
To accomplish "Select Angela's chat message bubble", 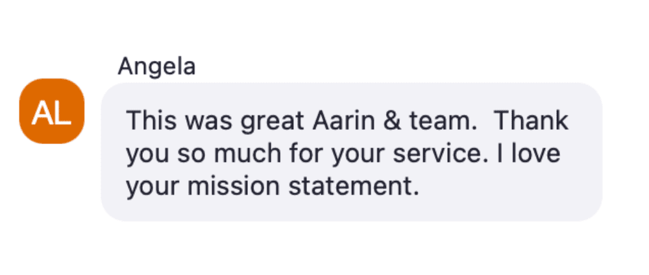I will click(351, 152).
